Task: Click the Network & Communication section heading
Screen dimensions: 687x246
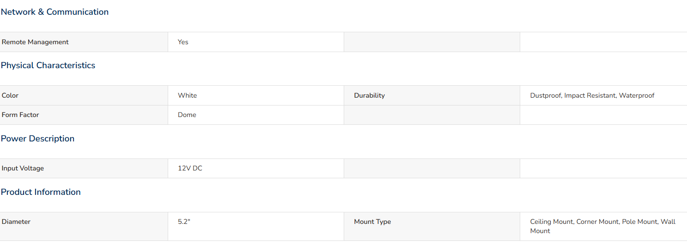Action: 55,12
